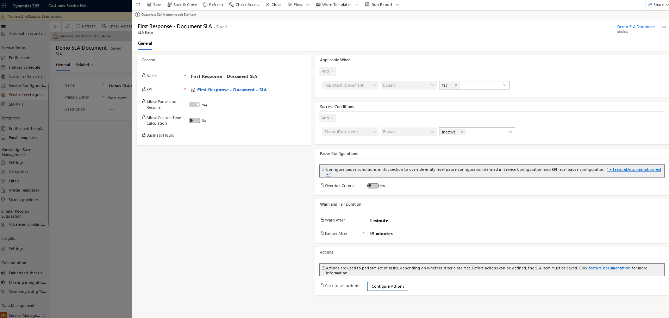This screenshot has height=318, width=669.
Task: Remove the Inactive value tag
Action: click(x=462, y=132)
